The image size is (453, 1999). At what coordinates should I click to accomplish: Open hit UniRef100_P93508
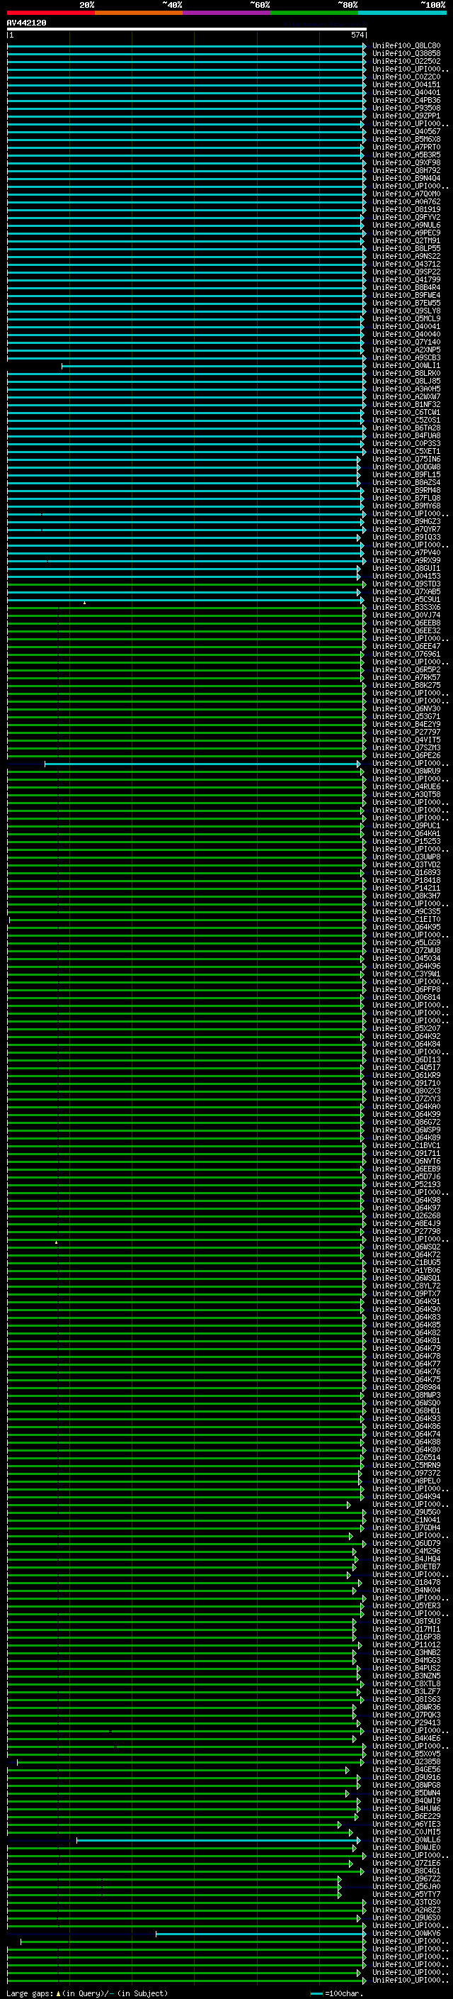coord(406,108)
